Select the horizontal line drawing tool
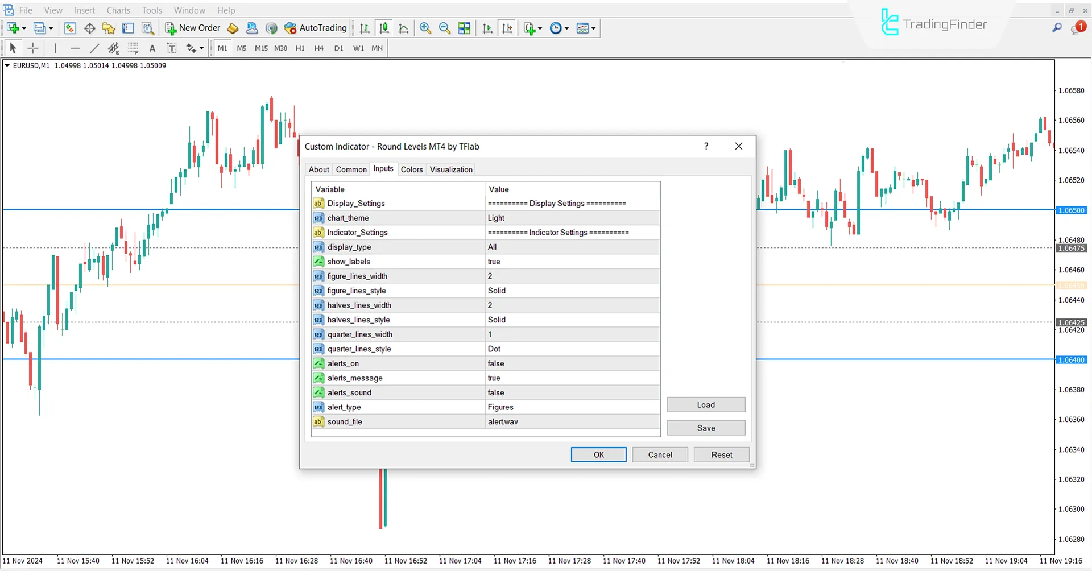 (x=75, y=48)
